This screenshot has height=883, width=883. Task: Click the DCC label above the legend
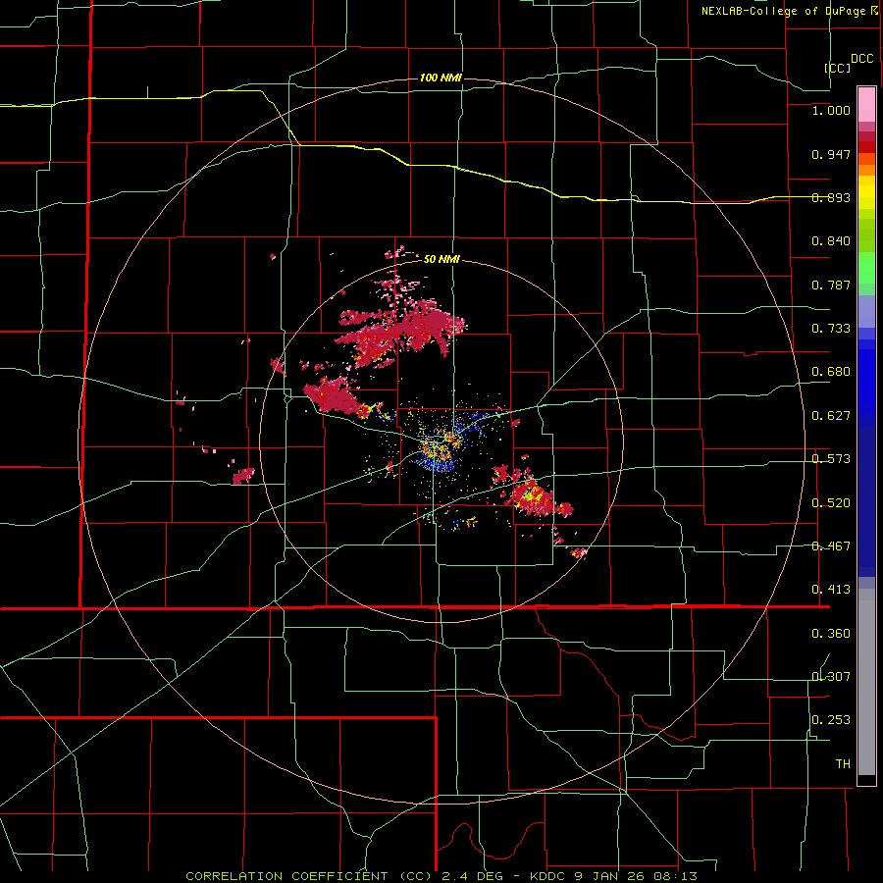(862, 59)
